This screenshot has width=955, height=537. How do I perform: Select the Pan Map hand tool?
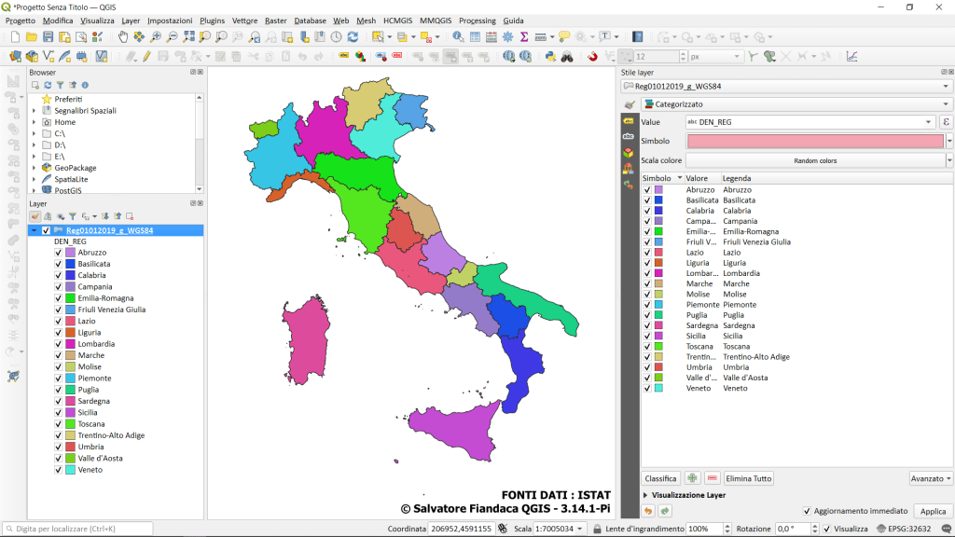coord(123,36)
